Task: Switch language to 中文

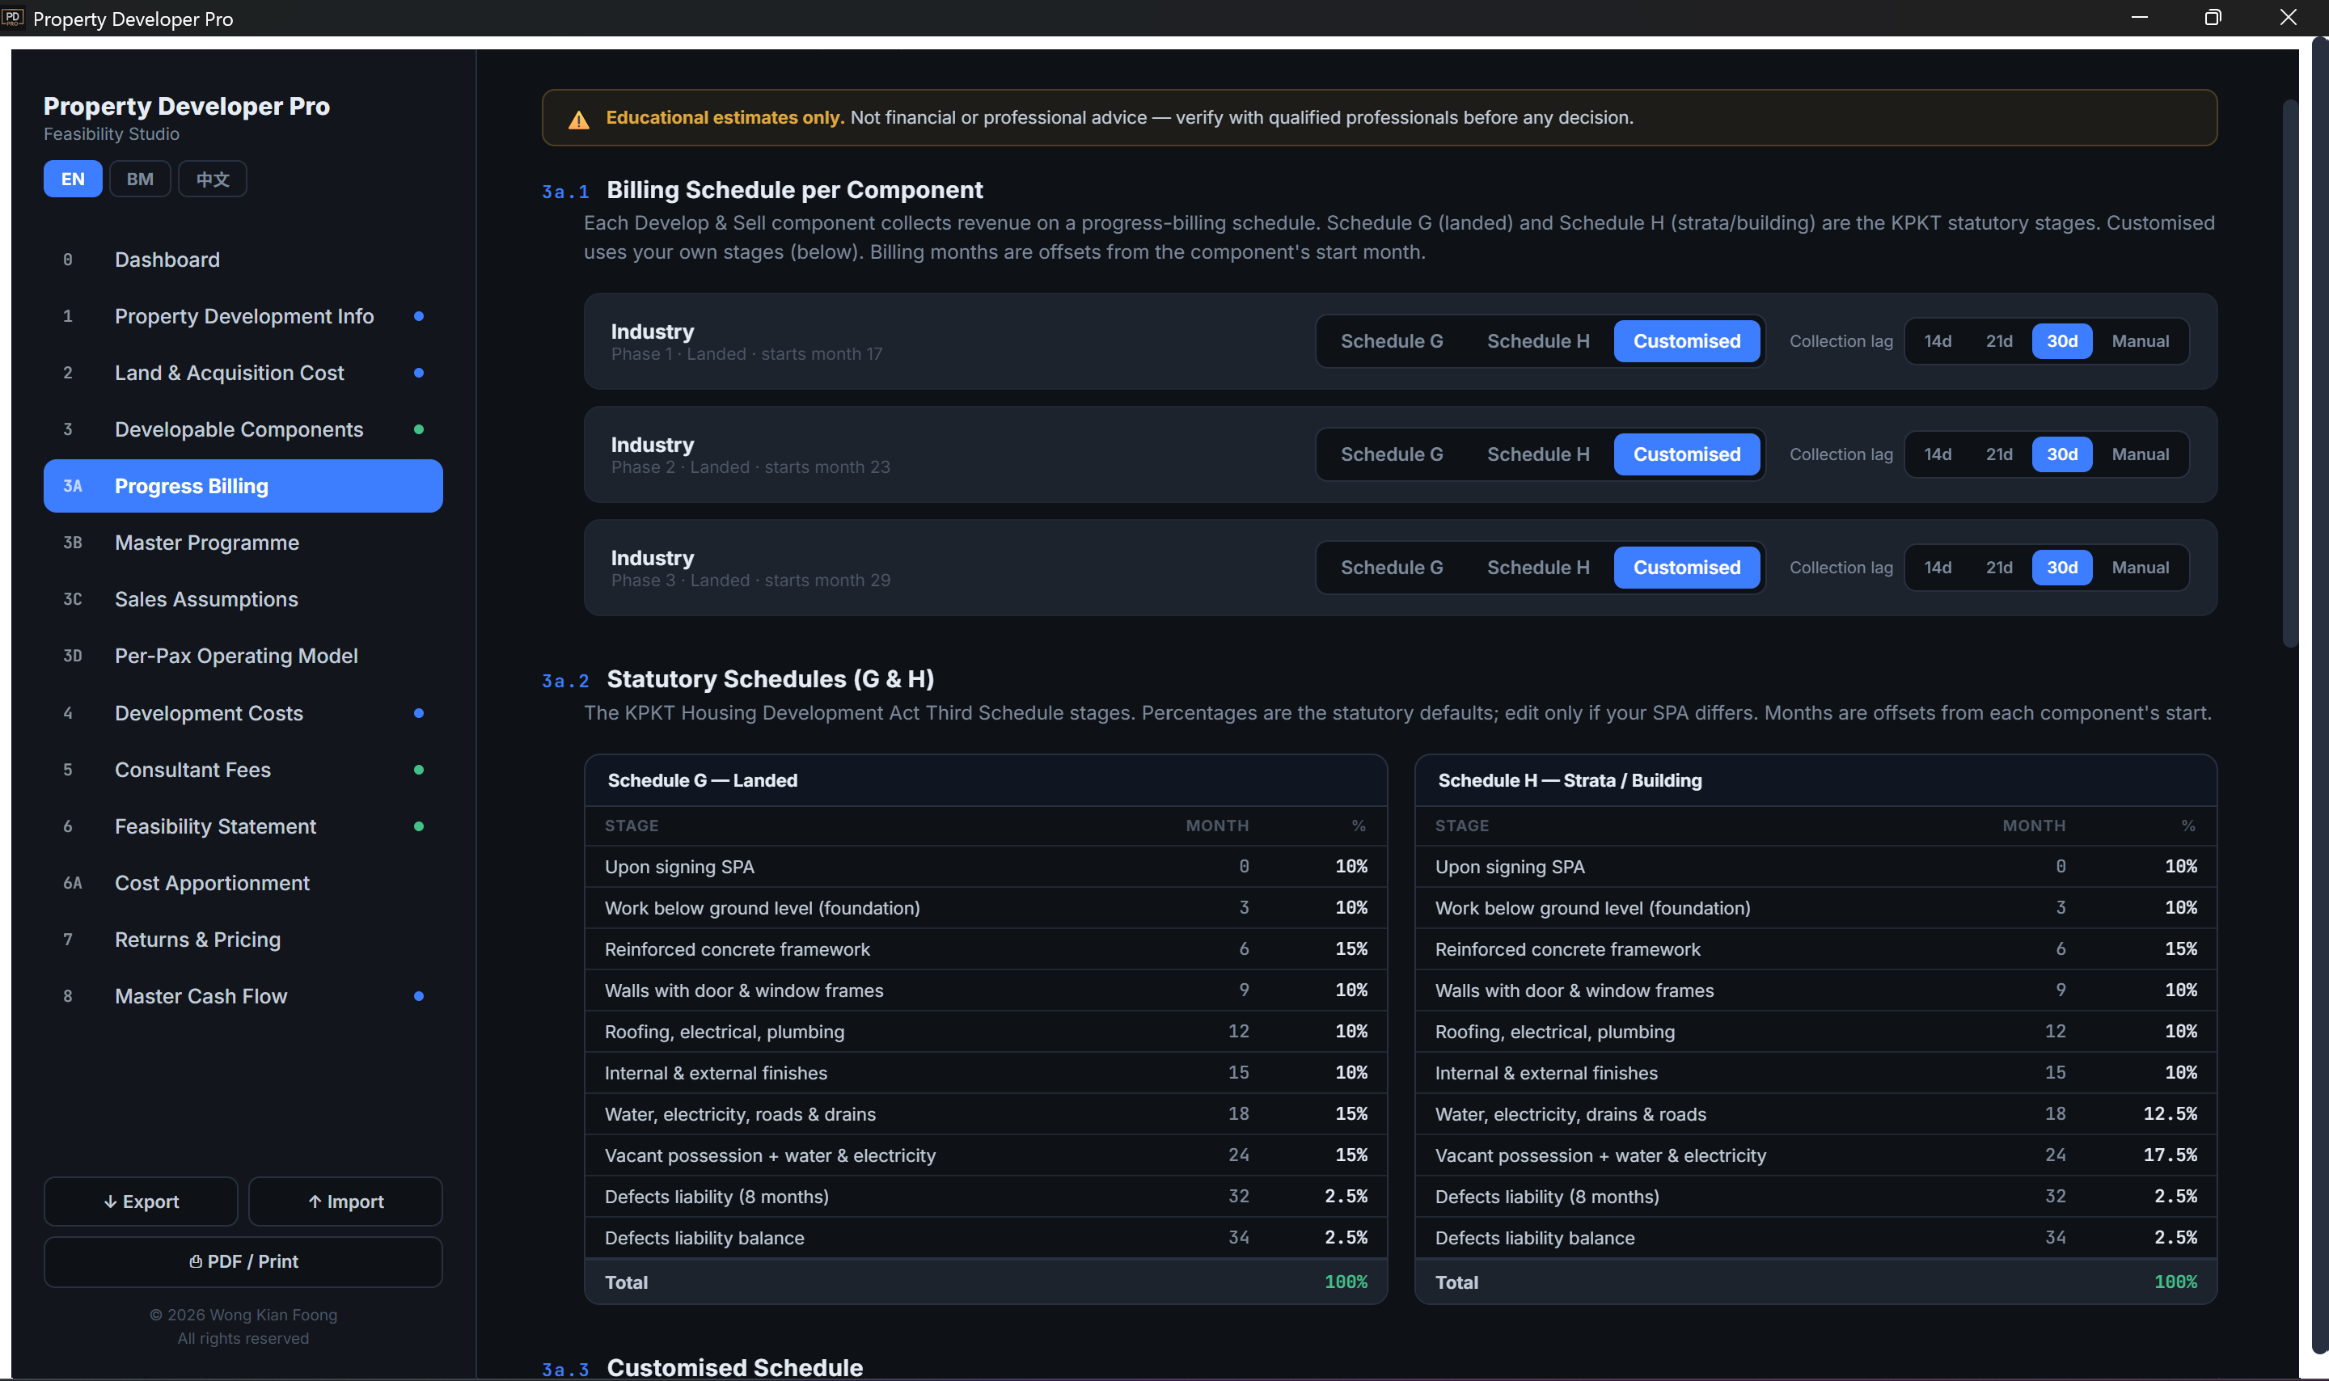Action: (212, 179)
